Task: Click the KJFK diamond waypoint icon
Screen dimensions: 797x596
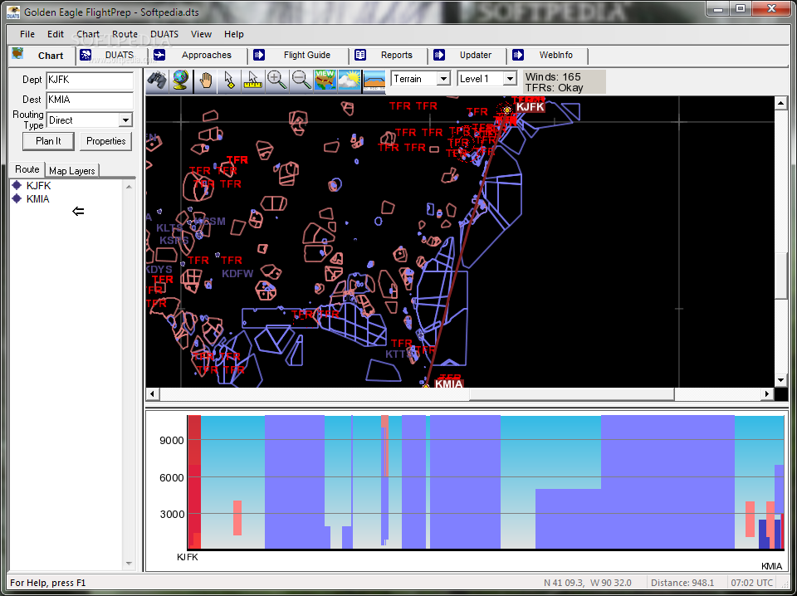Action: tap(17, 185)
